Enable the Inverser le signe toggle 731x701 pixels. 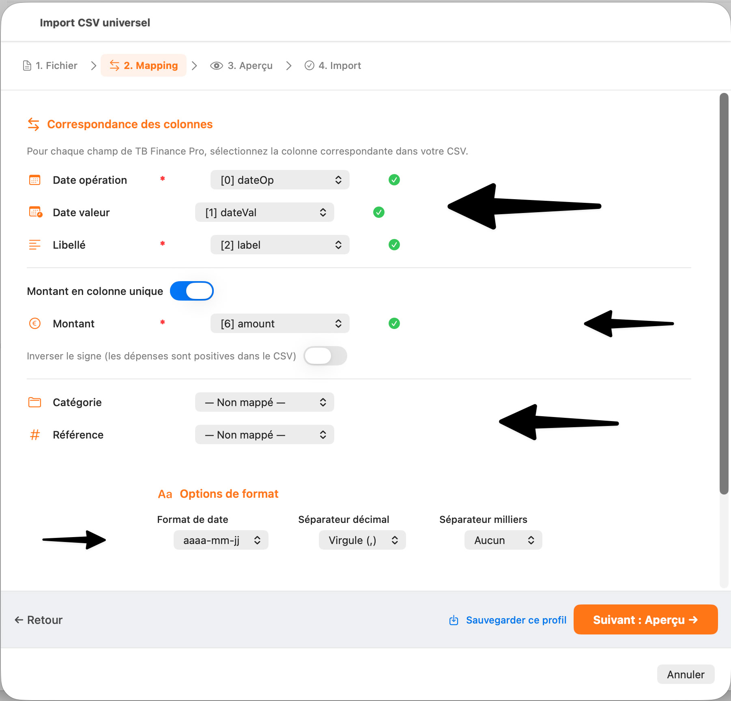[325, 356]
